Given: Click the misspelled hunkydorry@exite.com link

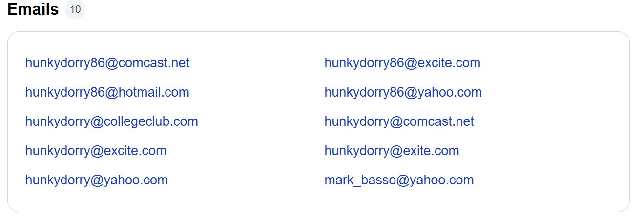Looking at the screenshot, I should (x=392, y=151).
